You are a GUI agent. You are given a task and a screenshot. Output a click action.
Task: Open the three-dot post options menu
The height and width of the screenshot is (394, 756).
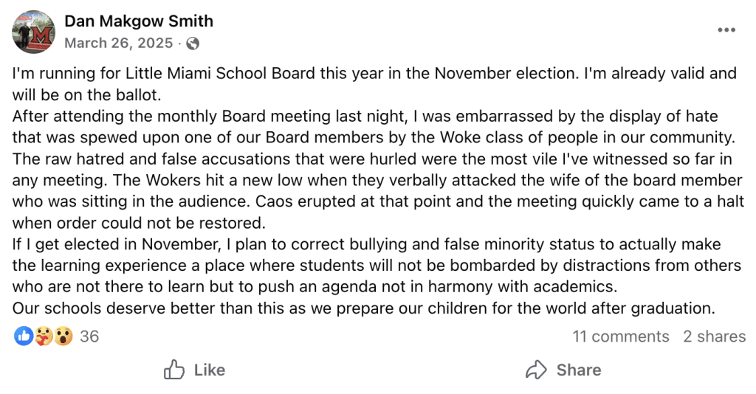click(726, 30)
